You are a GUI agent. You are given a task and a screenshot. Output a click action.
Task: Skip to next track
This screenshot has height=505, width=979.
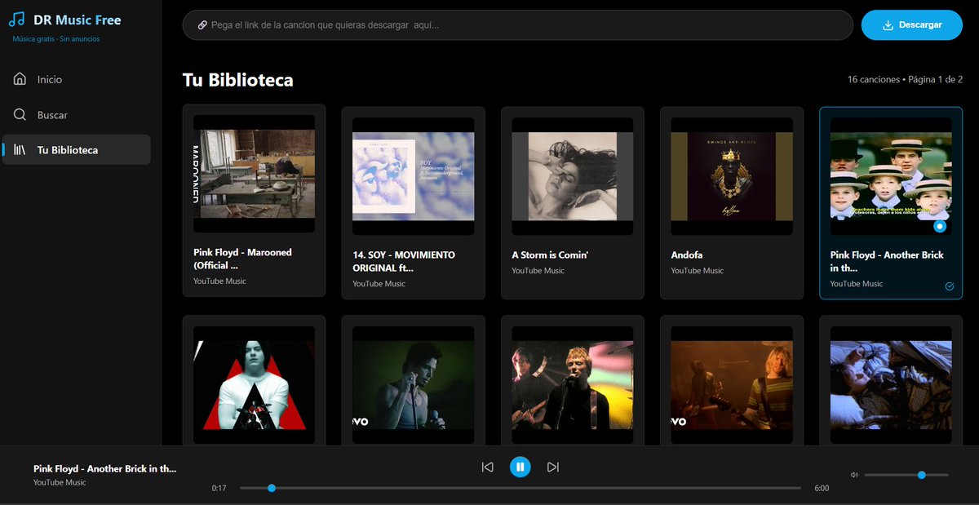click(x=553, y=467)
